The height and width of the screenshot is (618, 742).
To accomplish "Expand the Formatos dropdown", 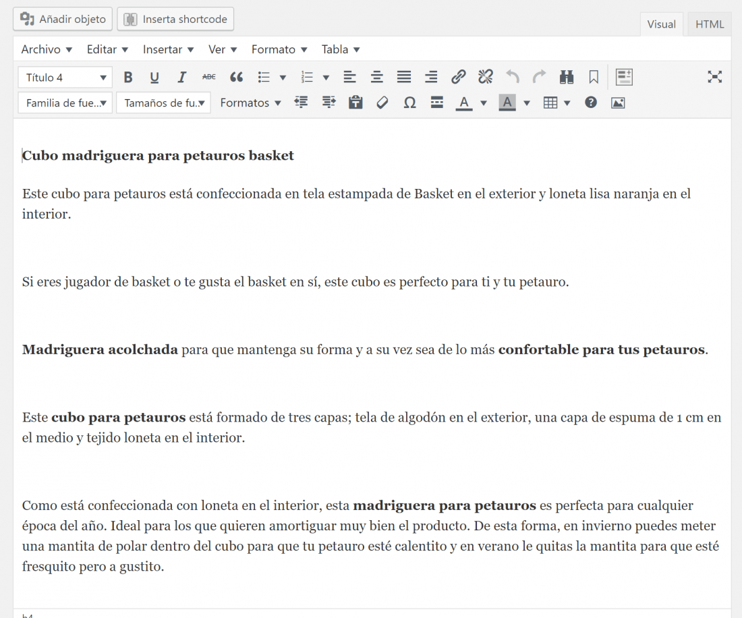I will [x=250, y=103].
